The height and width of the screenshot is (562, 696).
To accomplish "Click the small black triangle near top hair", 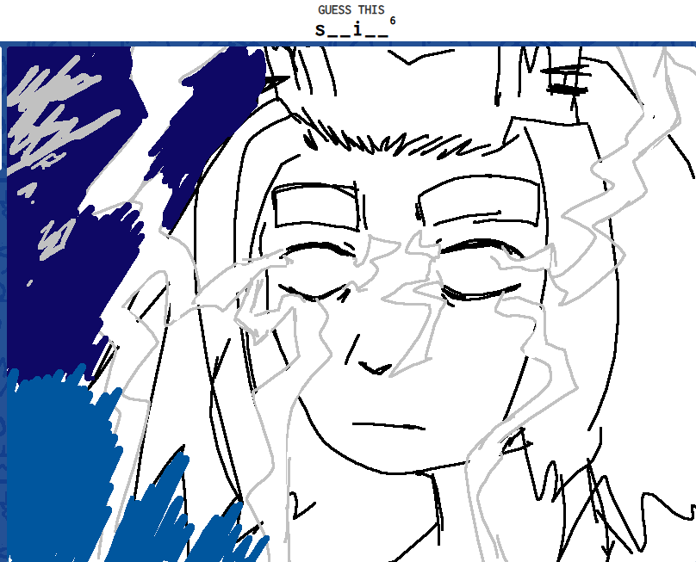I will tap(276, 81).
